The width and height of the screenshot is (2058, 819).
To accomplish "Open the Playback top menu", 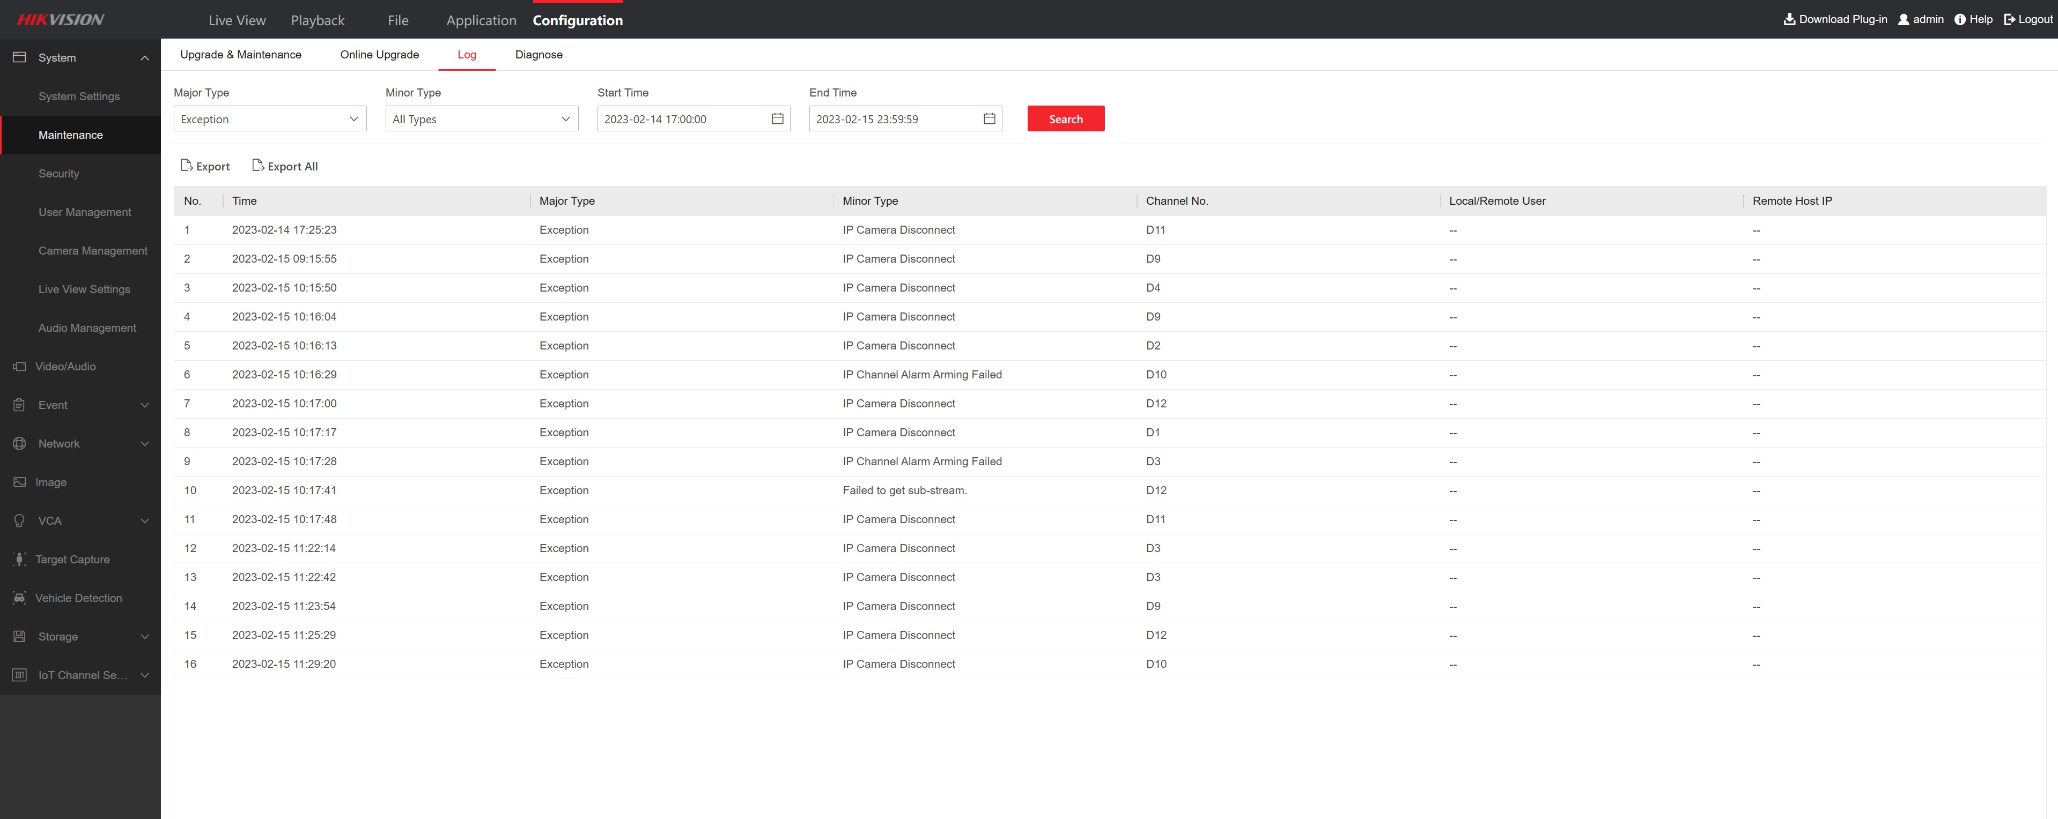I will point(317,20).
